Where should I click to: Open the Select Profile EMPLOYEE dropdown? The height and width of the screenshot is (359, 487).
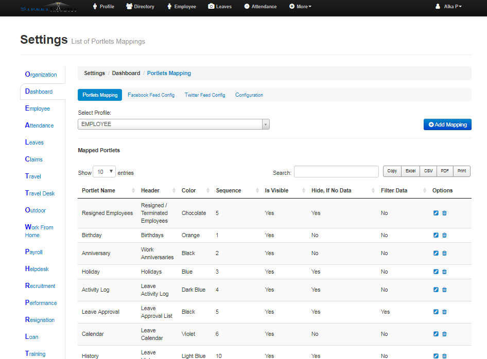pyautogui.click(x=173, y=124)
